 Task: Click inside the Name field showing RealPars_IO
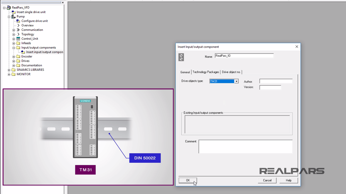(x=244, y=55)
